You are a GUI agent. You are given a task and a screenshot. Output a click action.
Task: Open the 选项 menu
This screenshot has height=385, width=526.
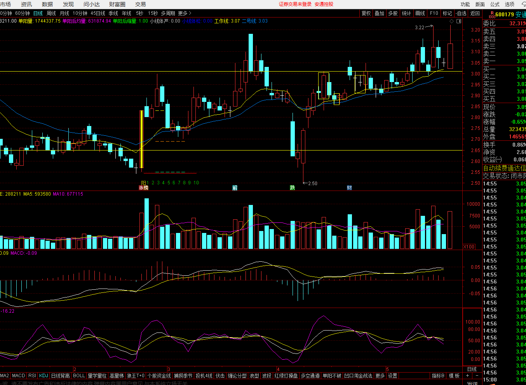510,4
